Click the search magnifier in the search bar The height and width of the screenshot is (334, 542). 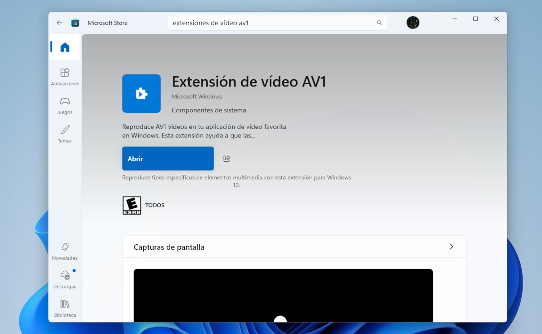379,23
